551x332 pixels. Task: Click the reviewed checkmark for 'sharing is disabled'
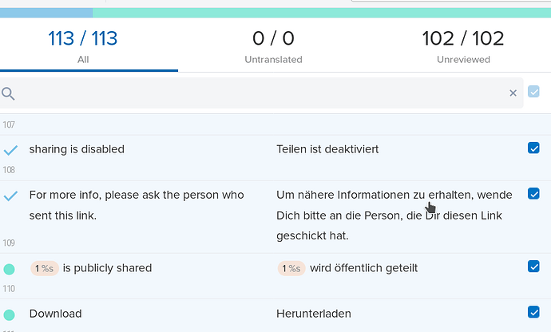(10, 150)
